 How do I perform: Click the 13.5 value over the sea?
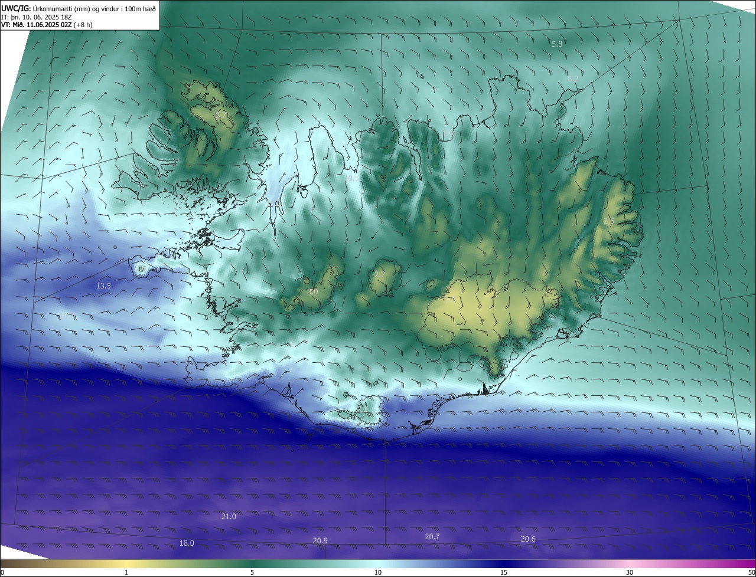(103, 286)
